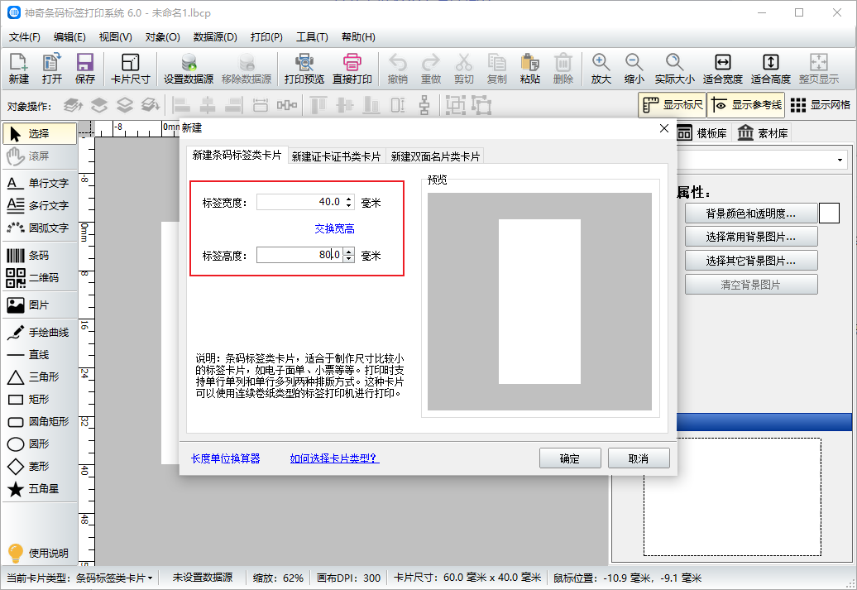Choose the 单行文字 single-line text tool
Viewport: 857px width, 590px height.
click(x=40, y=183)
